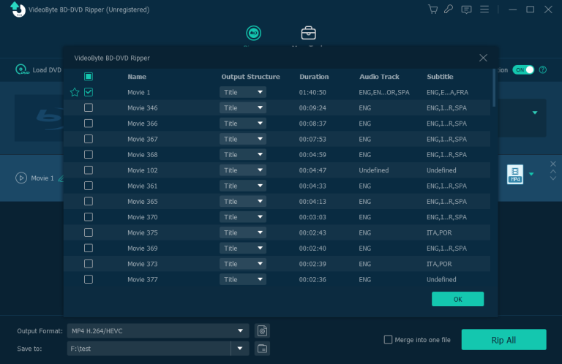
Task: Open Output Structure dropdown for Movie 366
Action: pyautogui.click(x=243, y=124)
